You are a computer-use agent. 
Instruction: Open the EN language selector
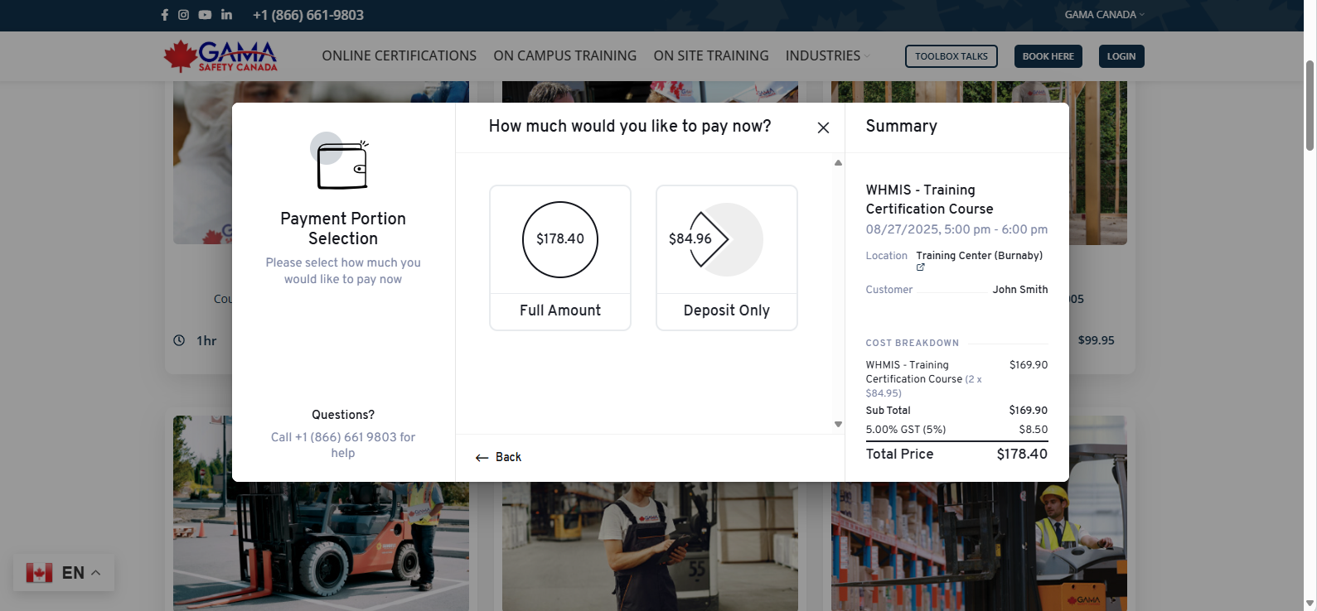coord(65,573)
